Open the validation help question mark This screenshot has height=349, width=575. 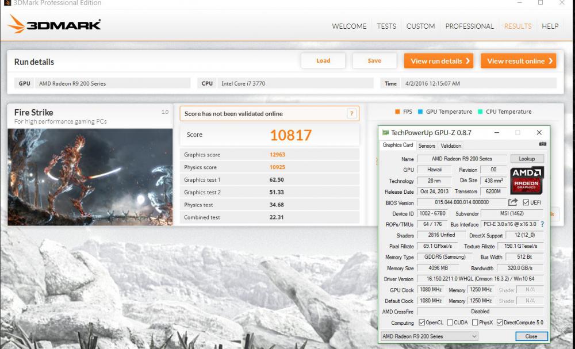(x=352, y=114)
